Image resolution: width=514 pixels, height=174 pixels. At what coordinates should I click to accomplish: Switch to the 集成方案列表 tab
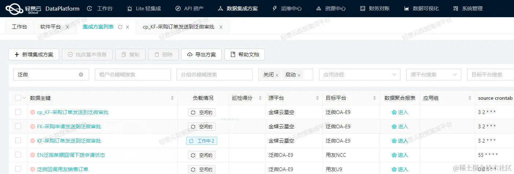[98, 27]
